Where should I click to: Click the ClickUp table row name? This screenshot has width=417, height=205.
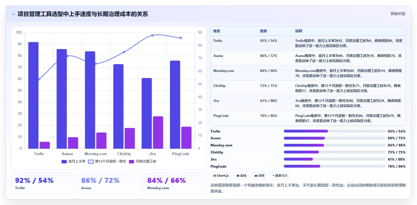219,86
